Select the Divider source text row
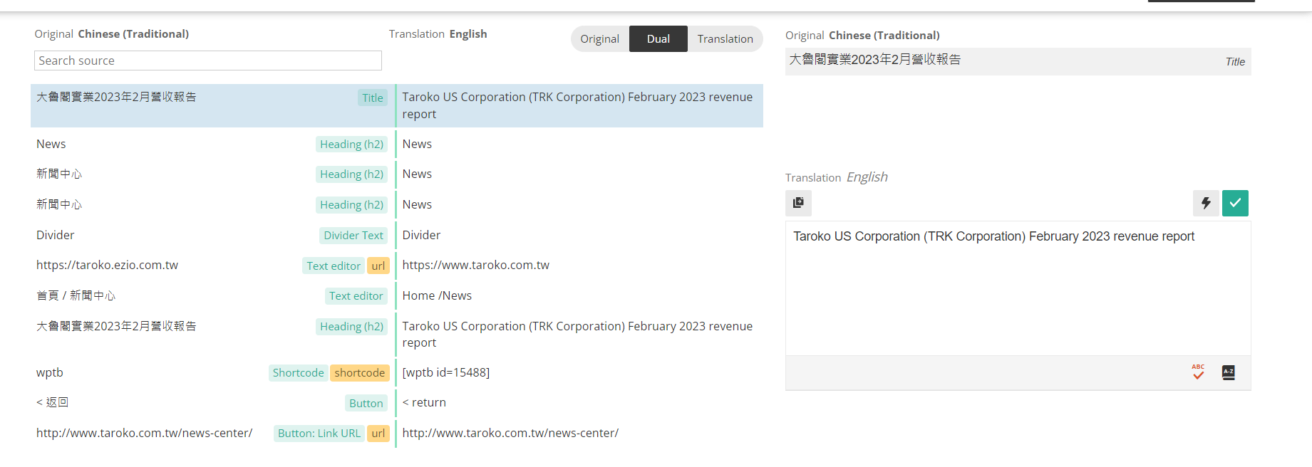This screenshot has width=1312, height=467. pyautogui.click(x=55, y=235)
